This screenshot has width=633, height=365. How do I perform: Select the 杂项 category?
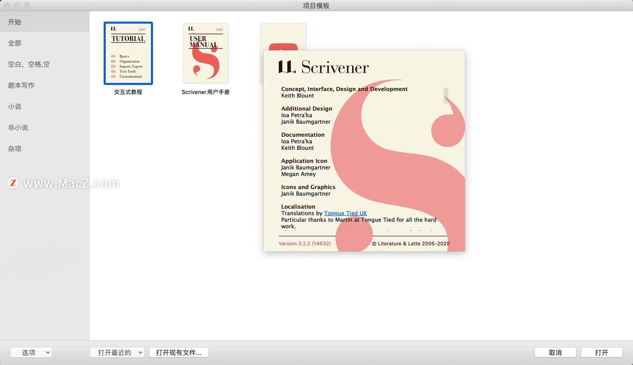pyautogui.click(x=45, y=149)
